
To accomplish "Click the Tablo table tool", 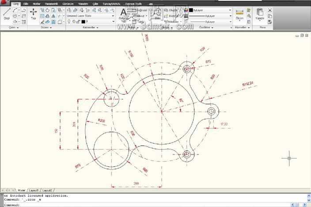I will (138, 22).
